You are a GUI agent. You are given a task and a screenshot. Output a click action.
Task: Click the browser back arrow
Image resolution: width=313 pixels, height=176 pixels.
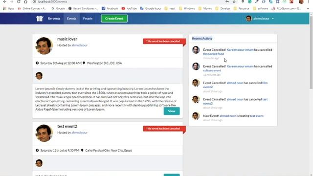(5, 1)
